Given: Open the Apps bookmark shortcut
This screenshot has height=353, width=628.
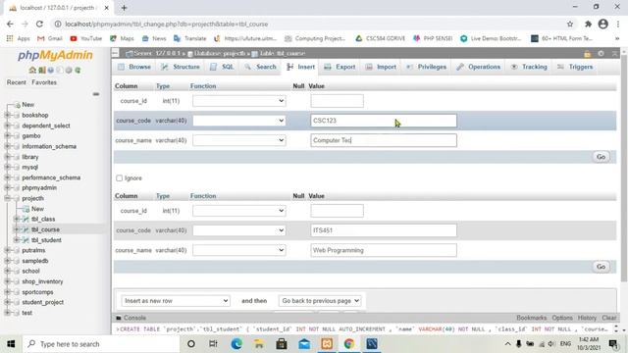Looking at the screenshot, I should point(19,38).
